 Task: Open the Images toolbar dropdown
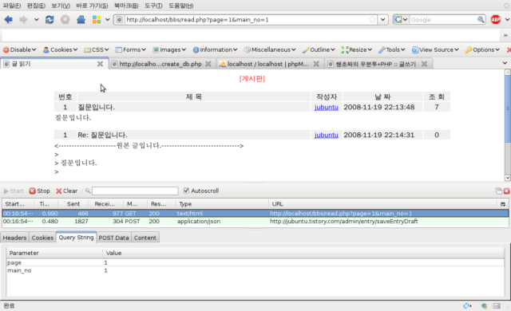[x=169, y=49]
